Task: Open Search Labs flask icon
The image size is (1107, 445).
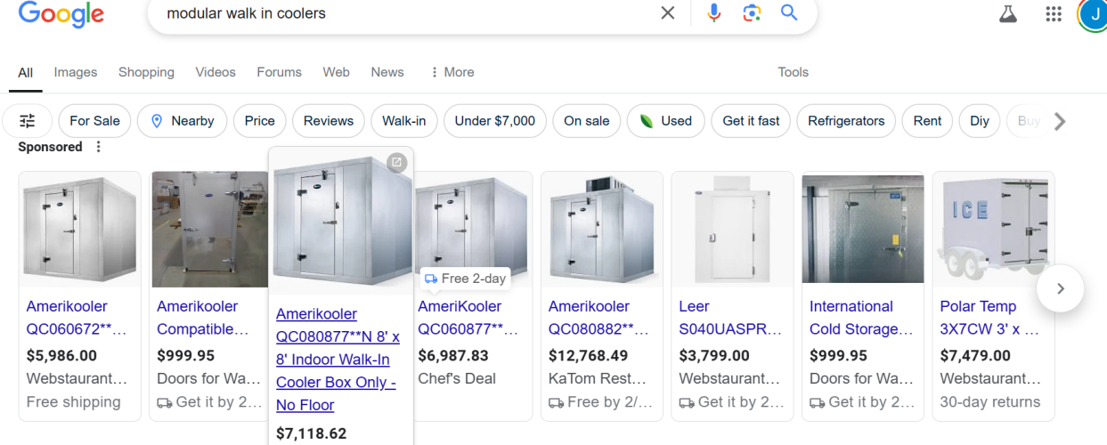Action: 1008,14
